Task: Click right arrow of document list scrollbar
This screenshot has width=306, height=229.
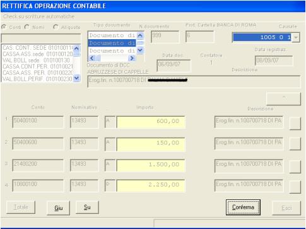Action: coord(132,58)
